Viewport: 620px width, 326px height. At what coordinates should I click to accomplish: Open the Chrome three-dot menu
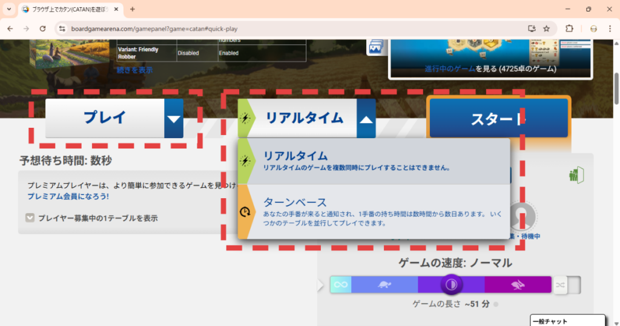point(610,28)
